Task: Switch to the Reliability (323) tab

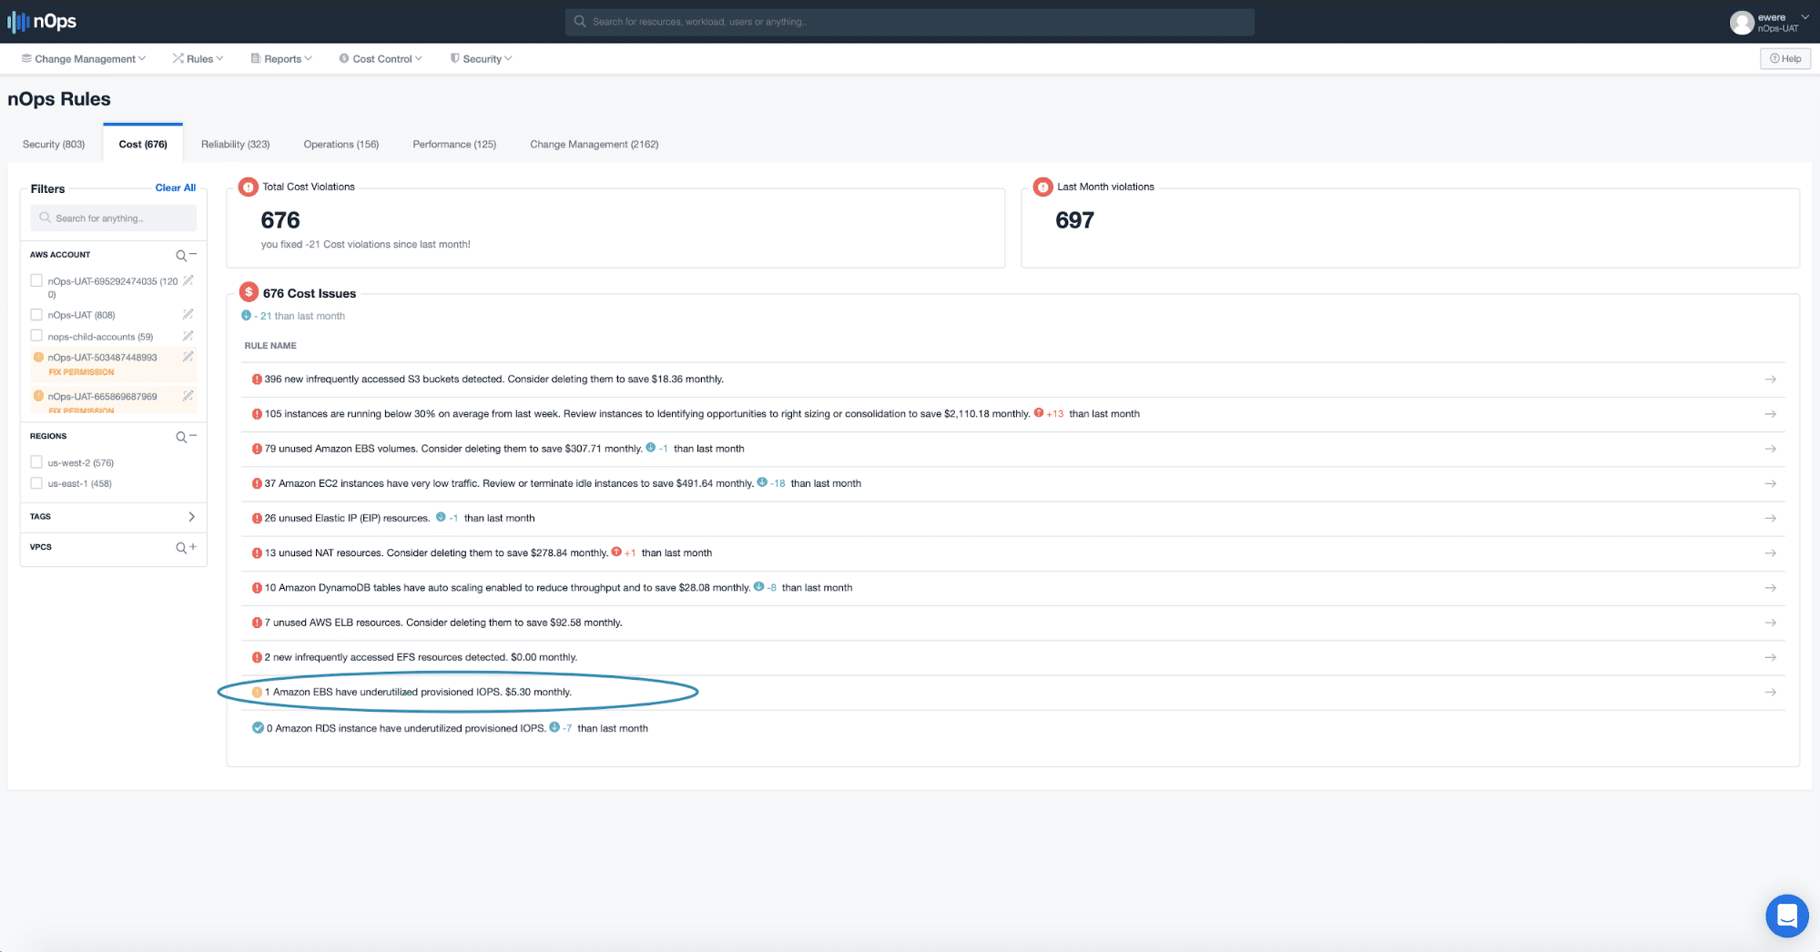Action: coord(236,145)
